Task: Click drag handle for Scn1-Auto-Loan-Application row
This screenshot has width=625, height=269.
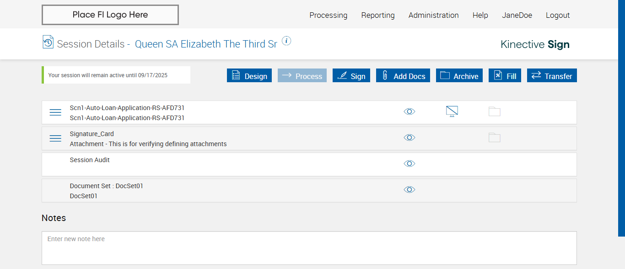Action: (x=55, y=112)
